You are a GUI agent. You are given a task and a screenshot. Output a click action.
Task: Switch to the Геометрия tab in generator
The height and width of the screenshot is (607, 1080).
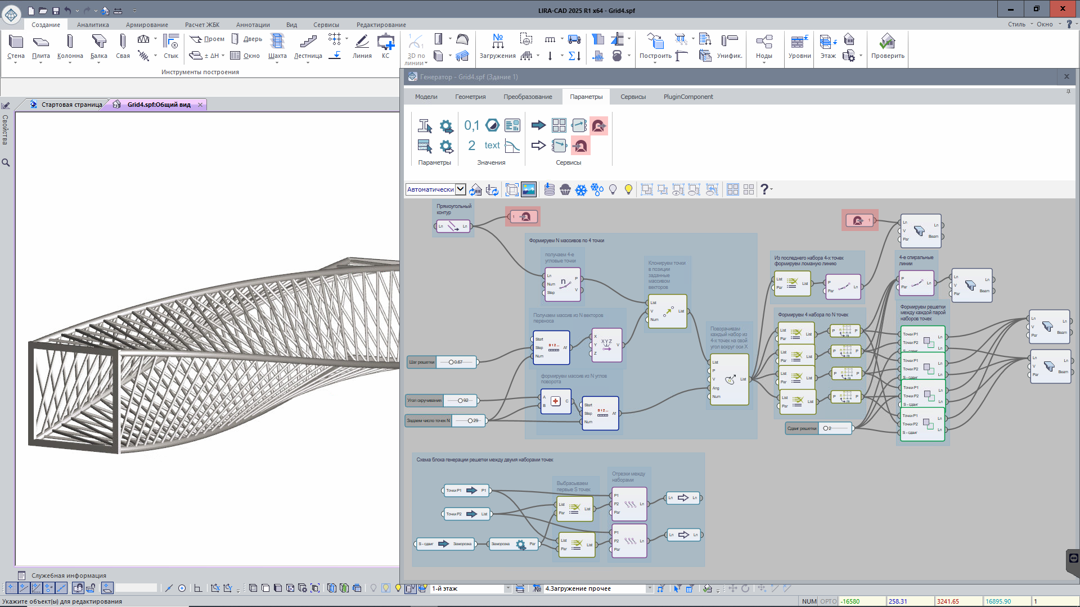click(x=470, y=97)
